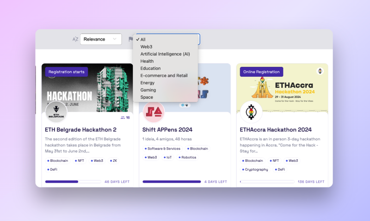Pick Gaming from the category dropdown
The width and height of the screenshot is (370, 221).
pyautogui.click(x=148, y=90)
